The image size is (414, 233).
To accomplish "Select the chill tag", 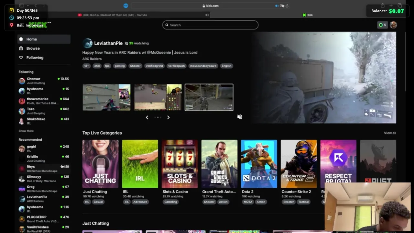I will tap(97, 66).
